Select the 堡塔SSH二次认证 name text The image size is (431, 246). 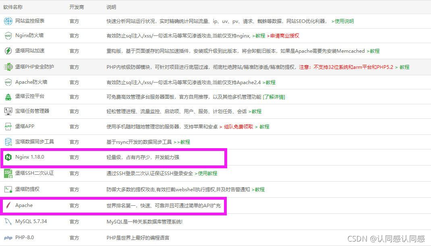pos(34,173)
